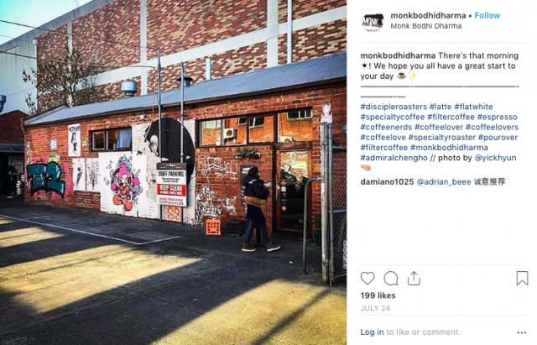Open the three-dot more options menu

click(x=522, y=332)
